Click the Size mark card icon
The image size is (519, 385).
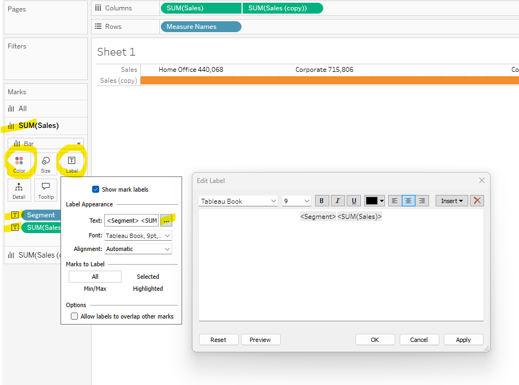coord(46,163)
